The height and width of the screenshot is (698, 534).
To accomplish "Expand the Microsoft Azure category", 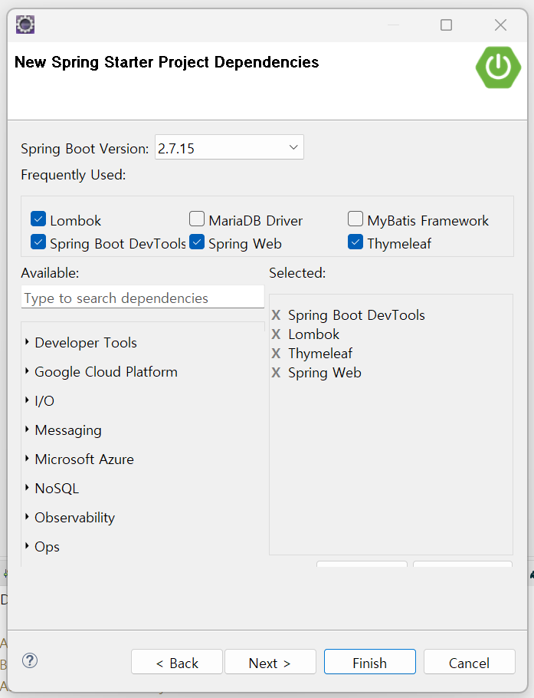I will (x=27, y=459).
